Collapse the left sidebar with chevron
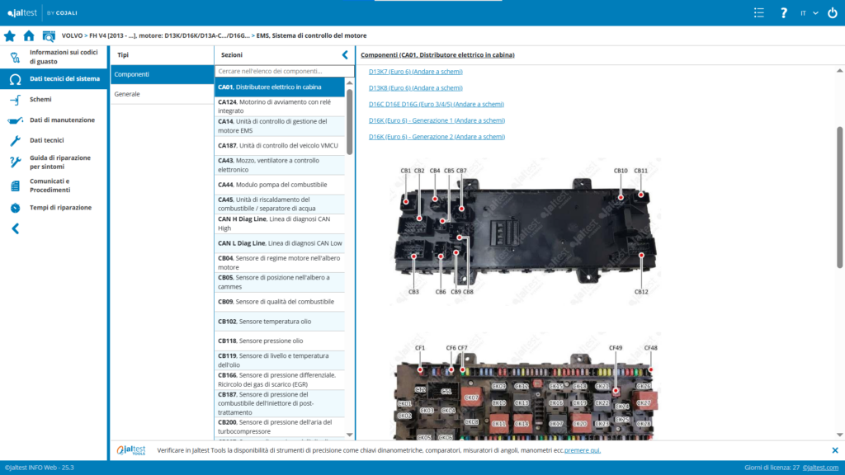The image size is (845, 475). [15, 229]
